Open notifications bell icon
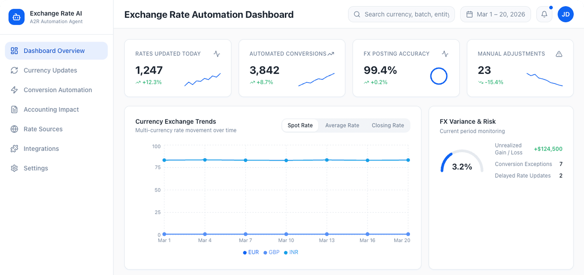This screenshot has width=584, height=275. point(544,14)
